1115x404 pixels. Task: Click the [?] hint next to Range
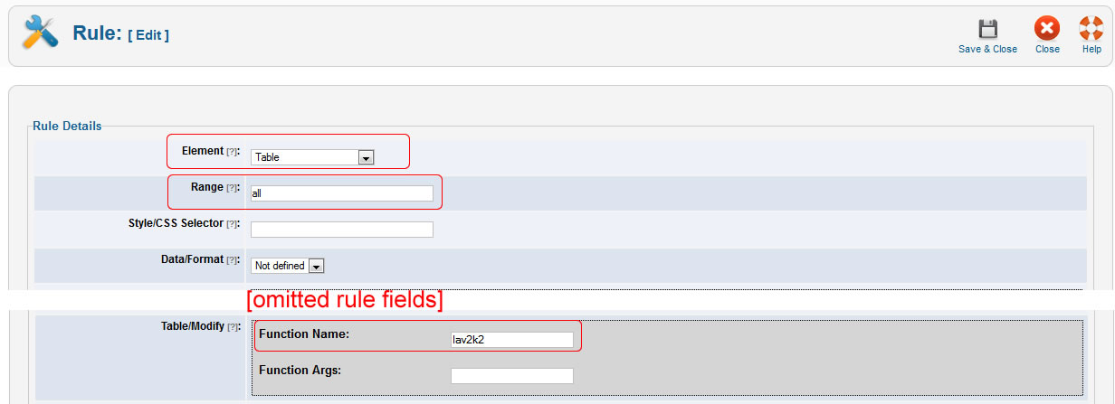pyautogui.click(x=232, y=188)
